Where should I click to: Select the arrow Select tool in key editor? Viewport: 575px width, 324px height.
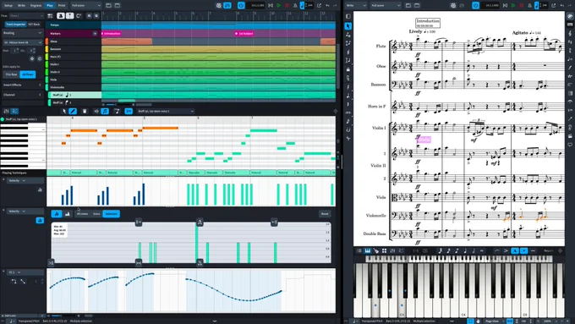coord(64,111)
